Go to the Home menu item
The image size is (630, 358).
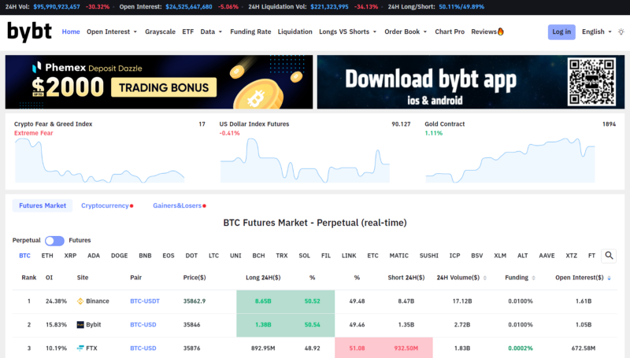71,31
